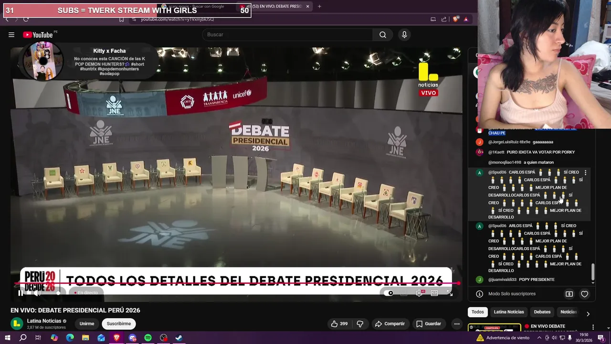Viewport: 611px width, 344px height.
Task: Open options for EN VIVO DEBATE suggestion
Action: (x=593, y=327)
